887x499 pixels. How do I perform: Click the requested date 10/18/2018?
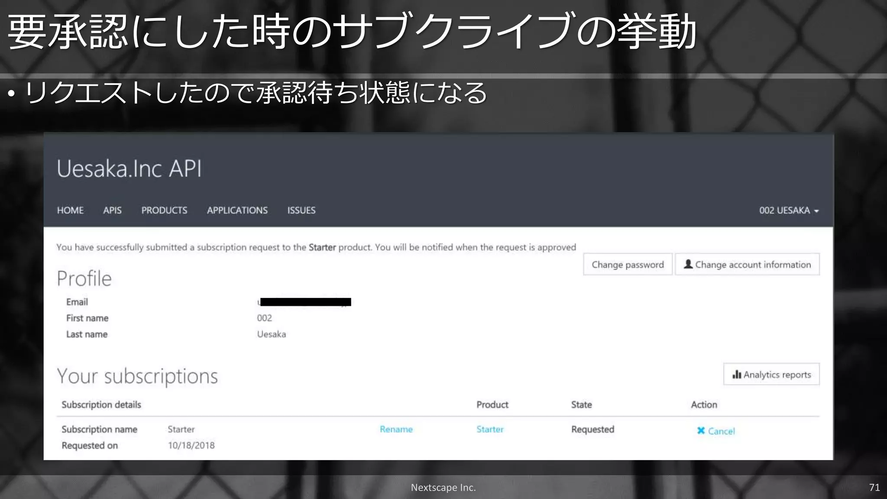pyautogui.click(x=191, y=445)
